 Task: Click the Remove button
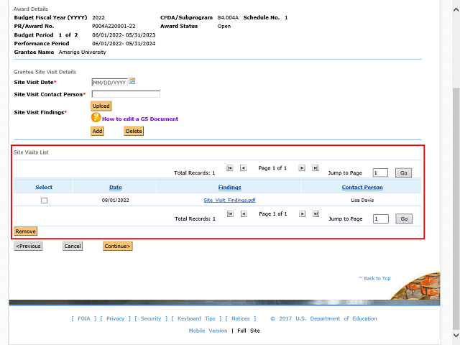coord(26,231)
